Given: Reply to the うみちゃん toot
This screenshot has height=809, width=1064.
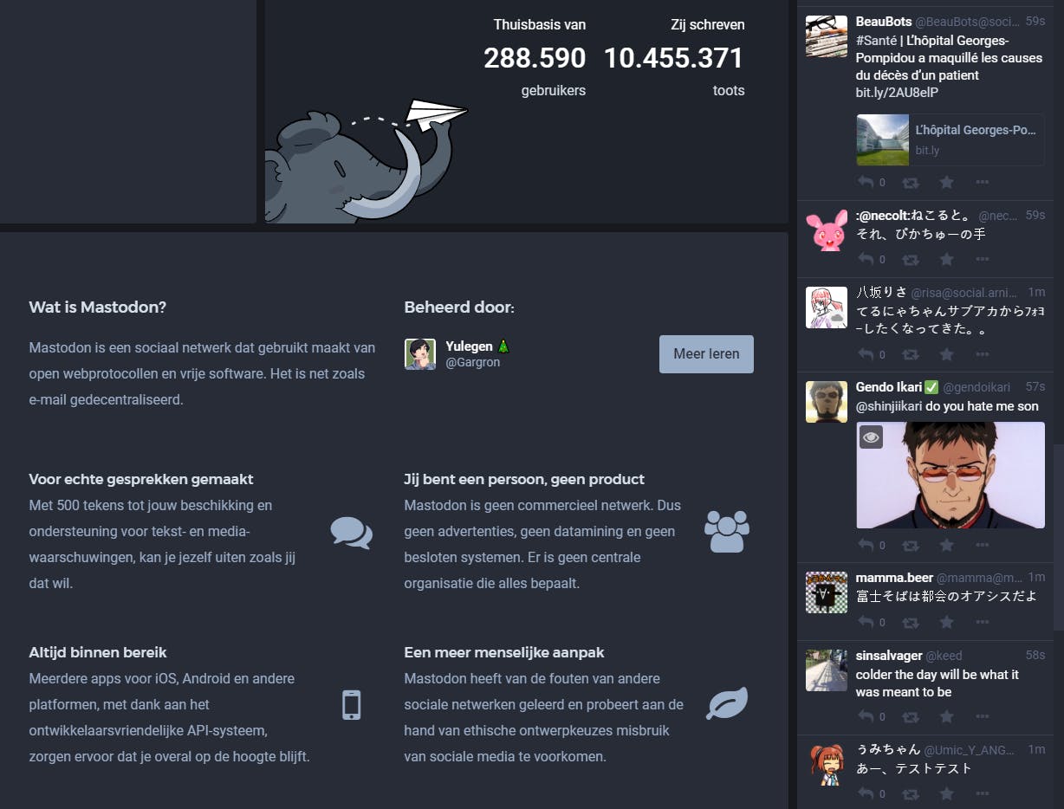Looking at the screenshot, I should pyautogui.click(x=866, y=793).
